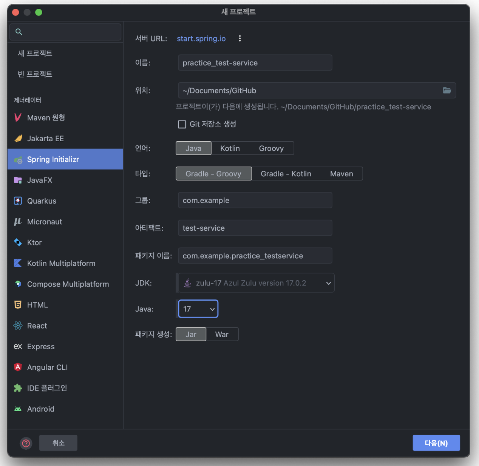The width and height of the screenshot is (479, 466).
Task: Select the Quarkus generator label
Action: [x=42, y=201]
